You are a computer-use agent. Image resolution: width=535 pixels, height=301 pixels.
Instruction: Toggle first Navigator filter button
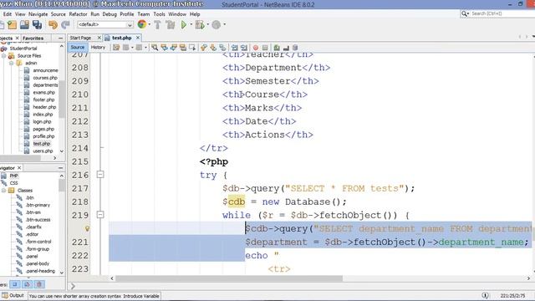coord(14,284)
